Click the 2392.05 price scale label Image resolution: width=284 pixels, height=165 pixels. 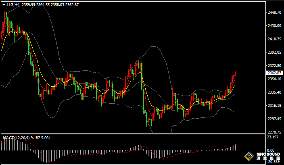click(x=274, y=52)
